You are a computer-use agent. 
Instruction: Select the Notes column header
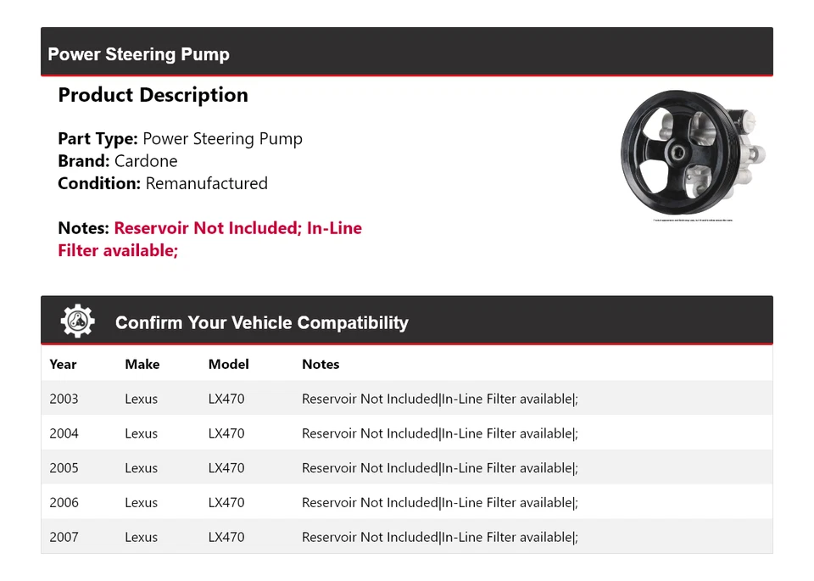(x=321, y=364)
